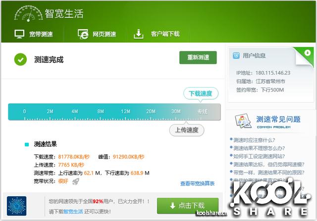Click the 测速完成 status text

coord(49,59)
